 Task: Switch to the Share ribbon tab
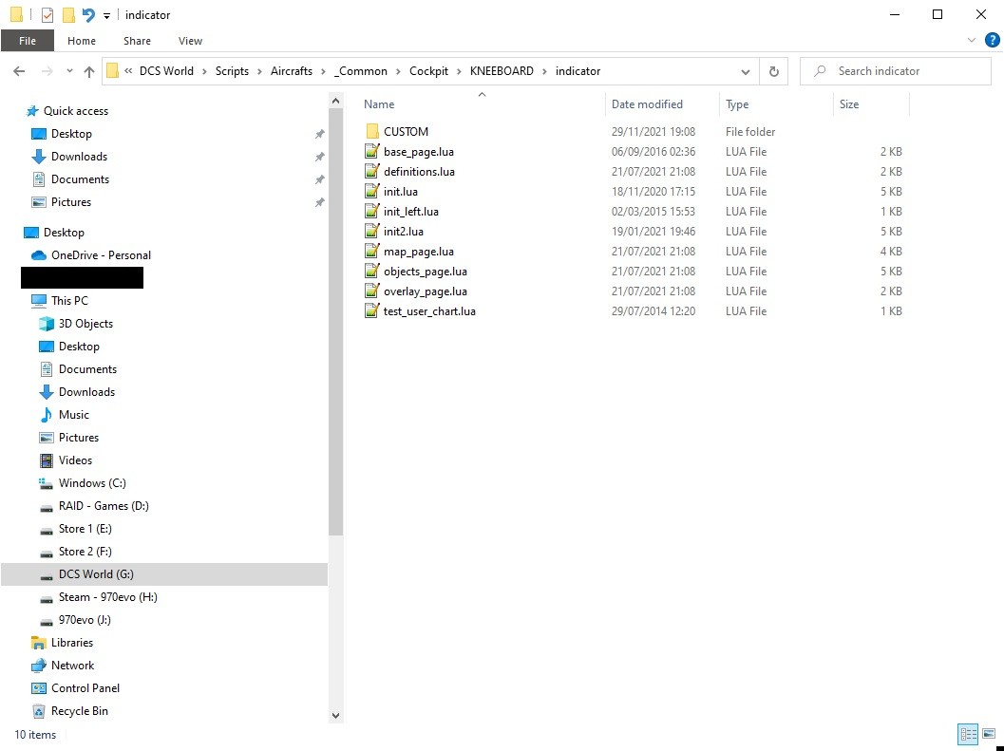point(137,40)
